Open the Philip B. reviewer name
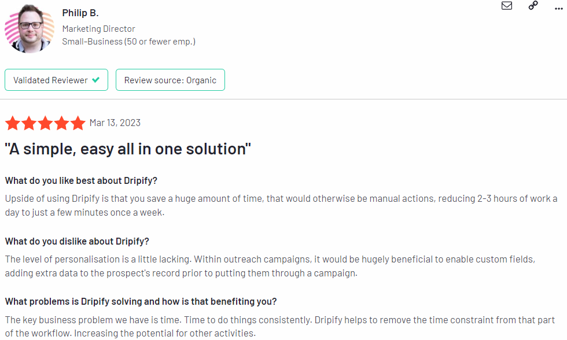The height and width of the screenshot is (340, 567). click(80, 13)
